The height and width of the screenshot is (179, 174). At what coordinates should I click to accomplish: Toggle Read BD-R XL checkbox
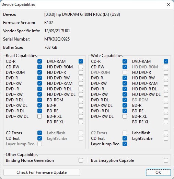pyautogui.click(x=81, y=116)
